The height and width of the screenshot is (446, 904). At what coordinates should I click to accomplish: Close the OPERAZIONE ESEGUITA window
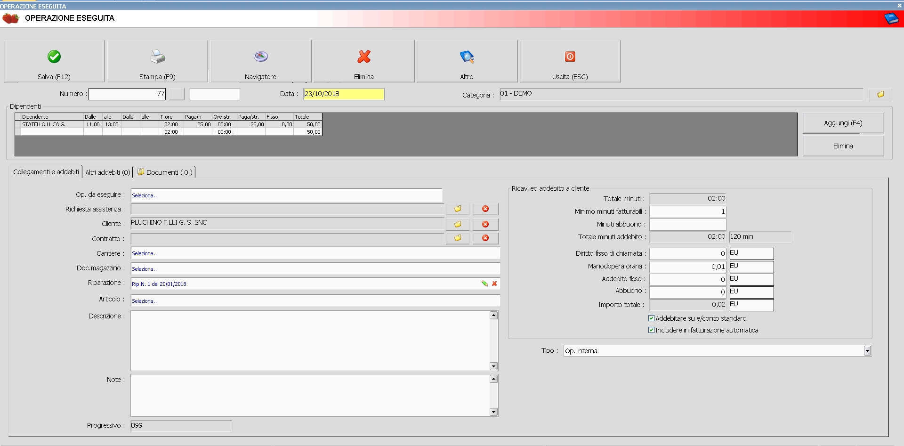coord(899,6)
